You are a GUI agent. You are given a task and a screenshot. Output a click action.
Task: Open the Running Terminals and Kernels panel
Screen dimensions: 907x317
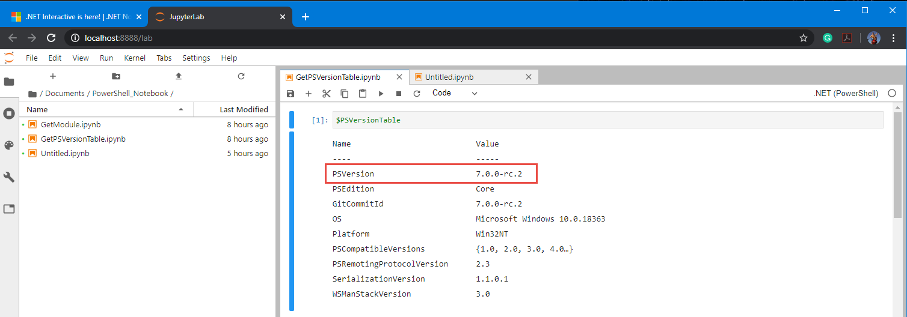point(9,113)
